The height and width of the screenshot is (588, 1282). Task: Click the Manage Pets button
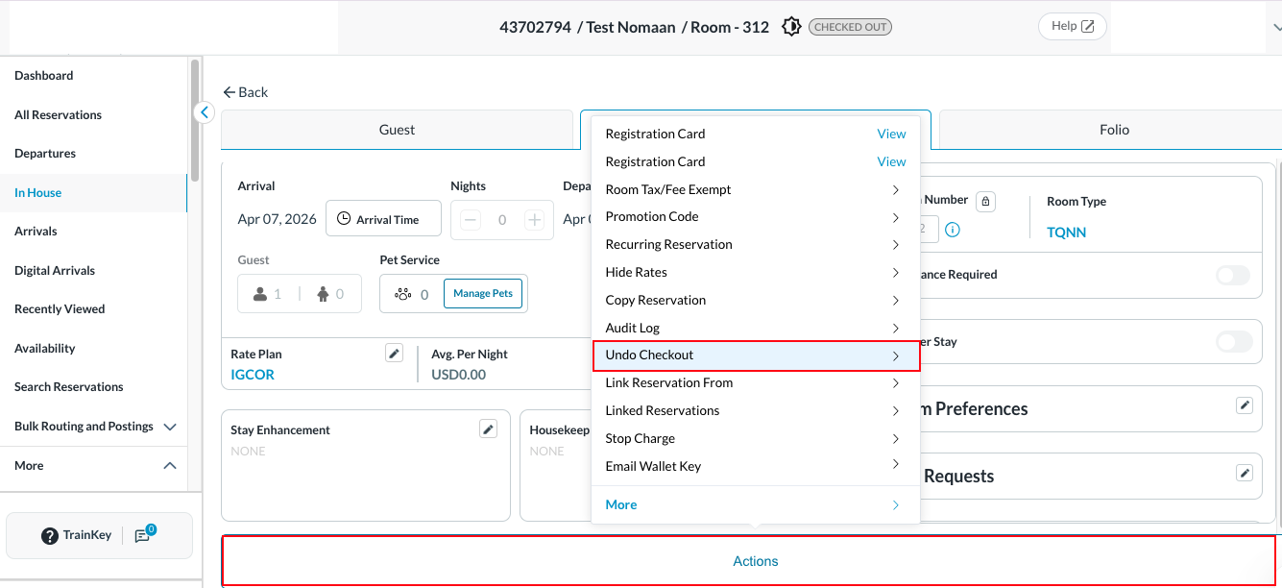(483, 294)
